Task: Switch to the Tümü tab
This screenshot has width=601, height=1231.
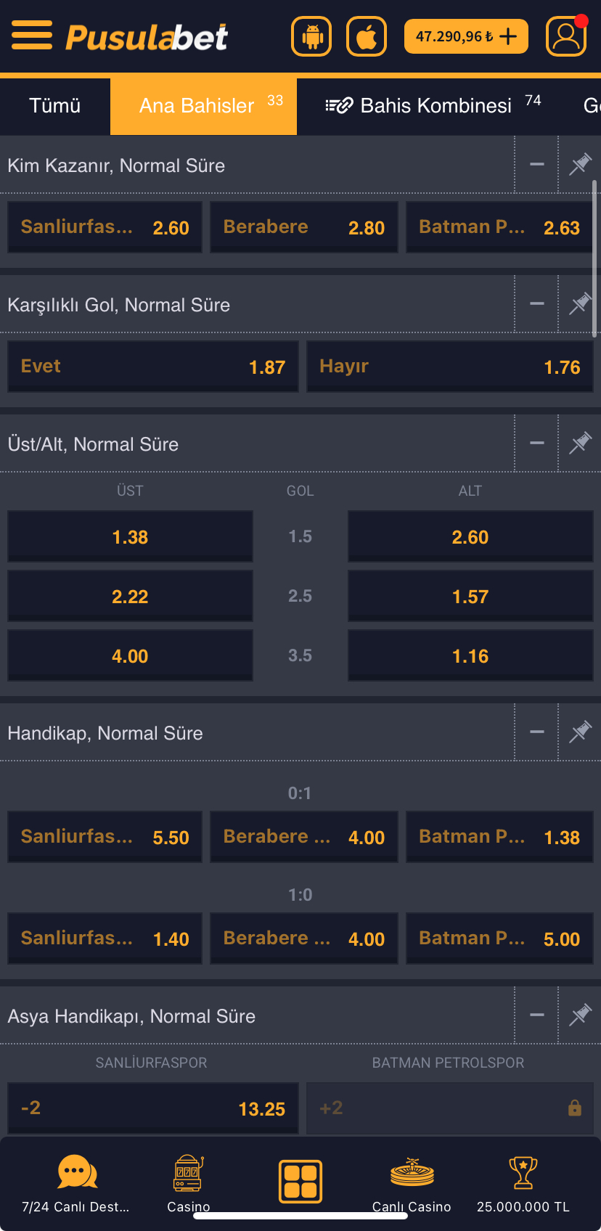Action: tap(54, 105)
